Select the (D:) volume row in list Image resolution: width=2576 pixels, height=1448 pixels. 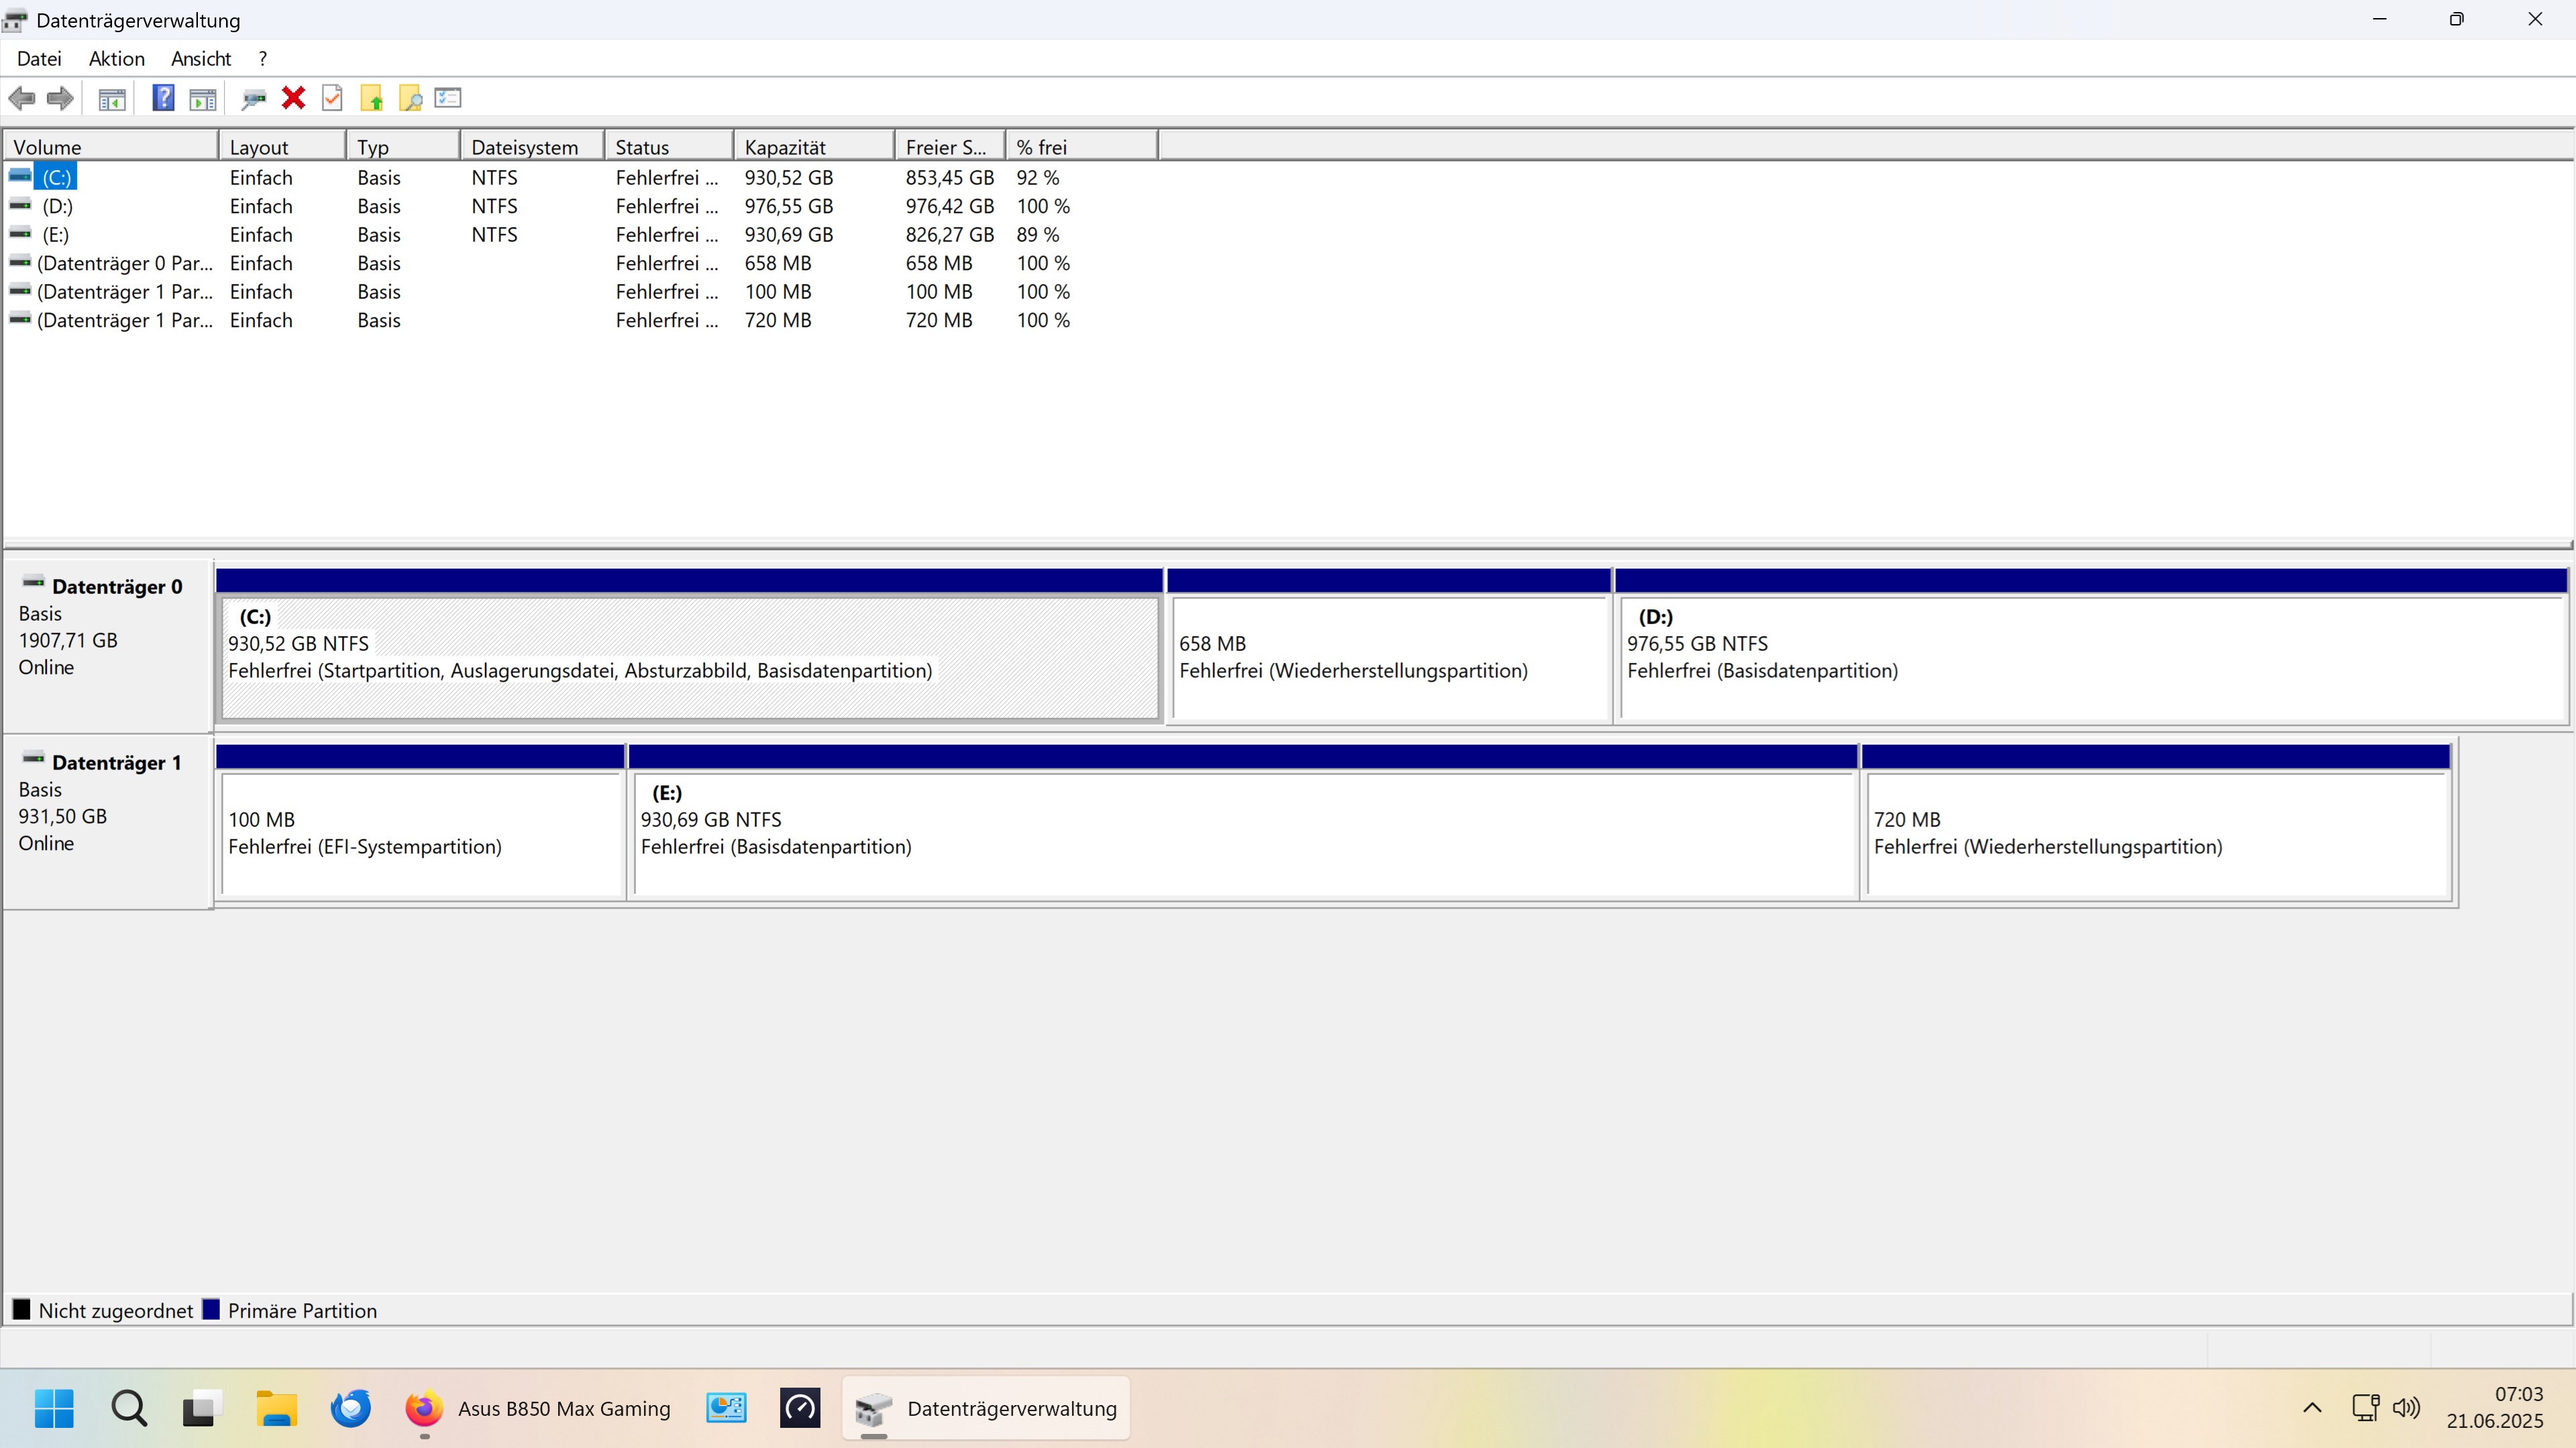pyautogui.click(x=57, y=206)
